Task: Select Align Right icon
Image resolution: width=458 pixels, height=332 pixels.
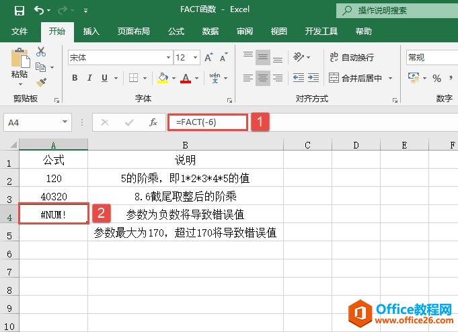Action: [278, 78]
